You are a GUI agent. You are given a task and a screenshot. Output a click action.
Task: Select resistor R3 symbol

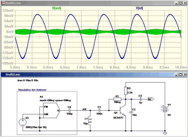tap(125, 91)
